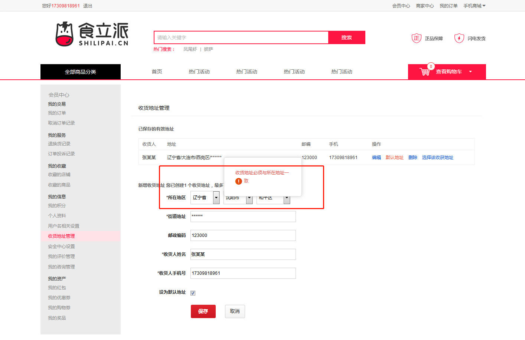
Task: Click 编辑 for 张某某 address
Action: coord(376,158)
